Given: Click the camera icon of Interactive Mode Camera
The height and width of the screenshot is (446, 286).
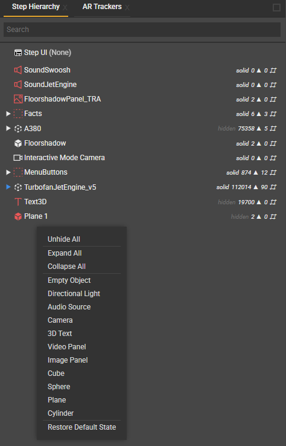Looking at the screenshot, I should 18,158.
